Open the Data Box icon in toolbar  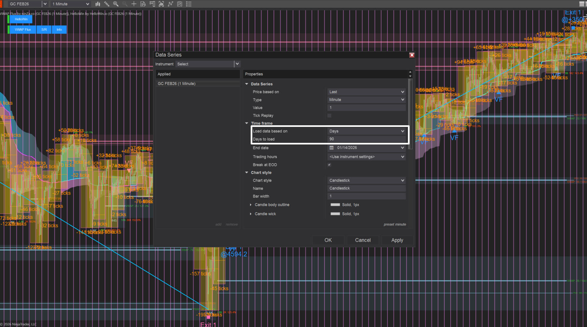[143, 4]
